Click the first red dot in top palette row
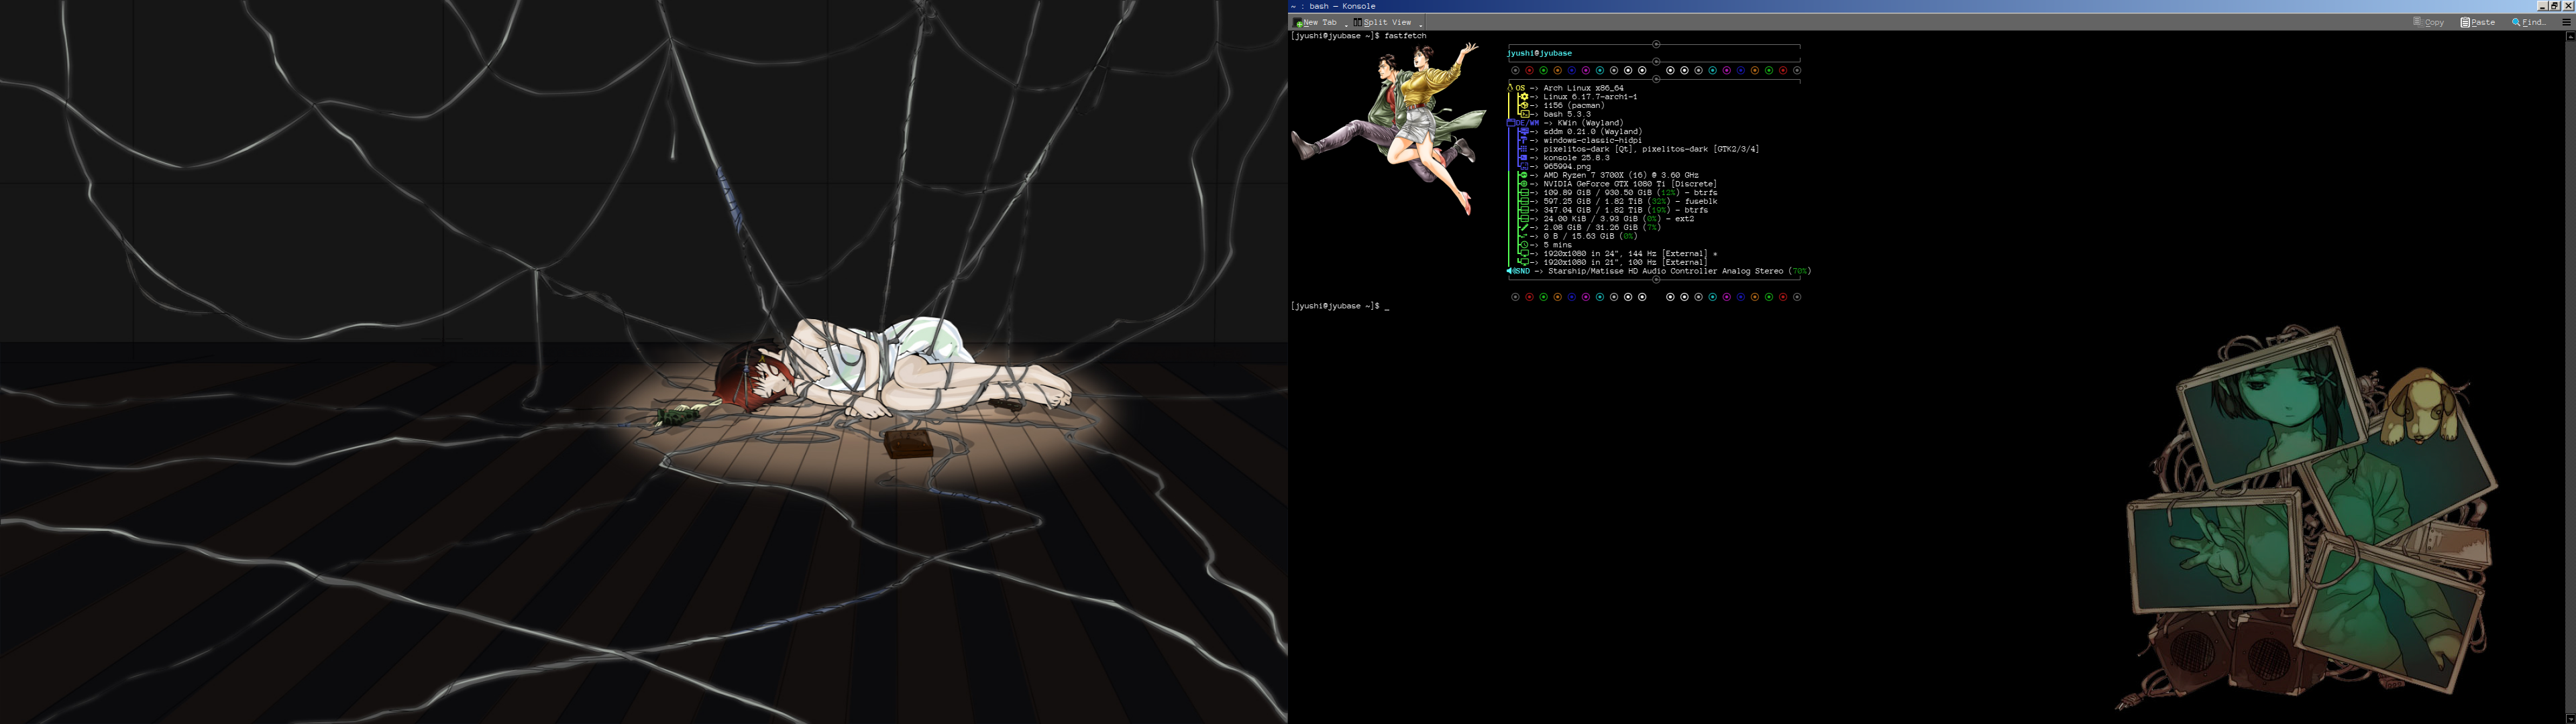Image resolution: width=2576 pixels, height=724 pixels. [1529, 71]
